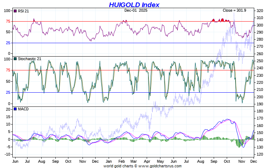
Task: Click the MACD axis value -5
Action: (x=8, y=147)
